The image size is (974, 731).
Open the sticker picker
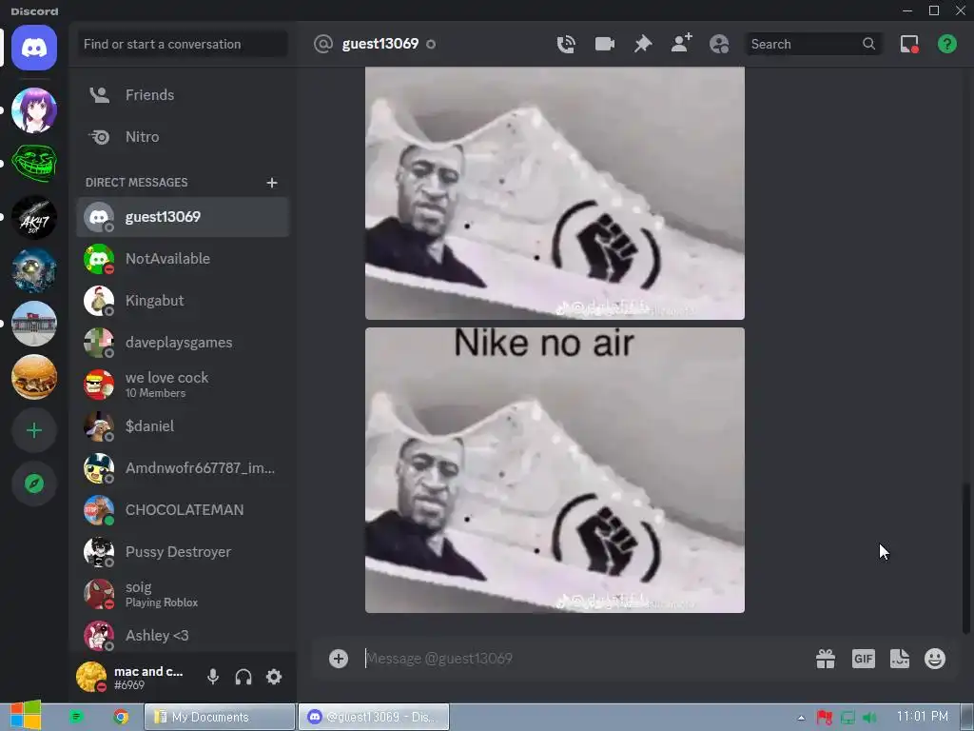coord(900,659)
